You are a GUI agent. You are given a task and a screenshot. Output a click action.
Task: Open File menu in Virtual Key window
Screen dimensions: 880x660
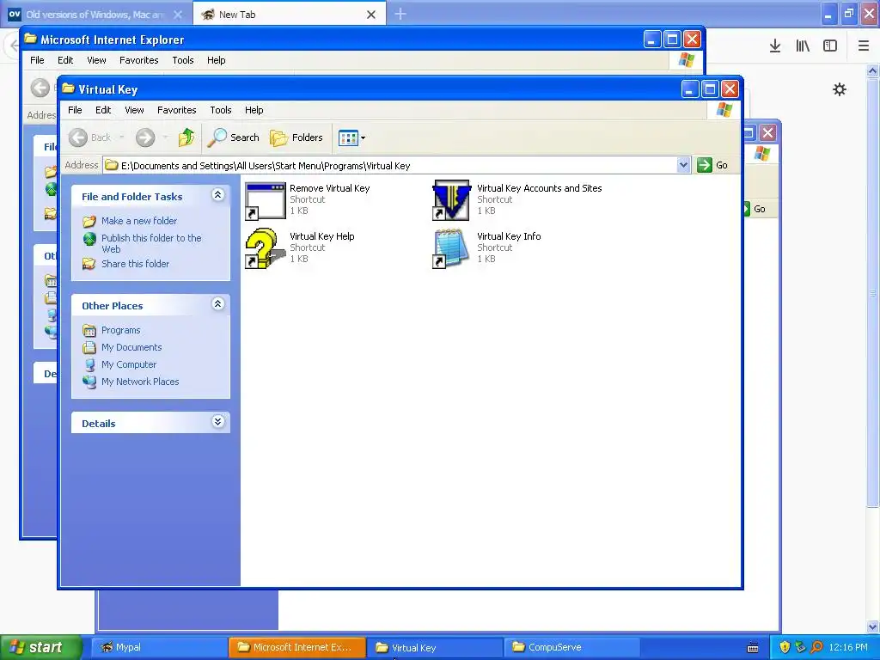point(75,110)
